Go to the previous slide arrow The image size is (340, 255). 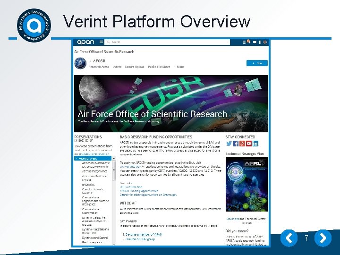coord(289,238)
